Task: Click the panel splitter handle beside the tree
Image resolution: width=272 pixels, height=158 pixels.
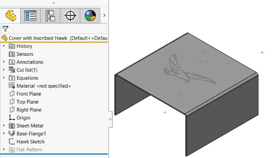Action: coord(110,118)
